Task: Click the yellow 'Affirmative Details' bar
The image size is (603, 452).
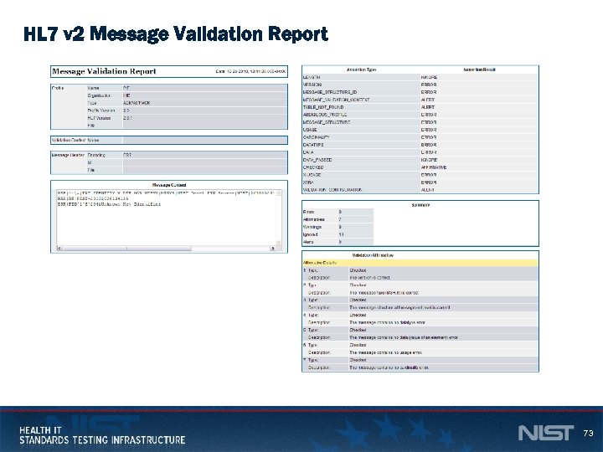Action: [x=420, y=263]
